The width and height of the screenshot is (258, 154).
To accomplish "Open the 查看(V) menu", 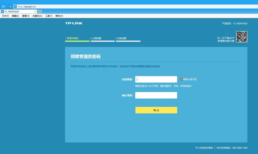I will [x=26, y=16].
